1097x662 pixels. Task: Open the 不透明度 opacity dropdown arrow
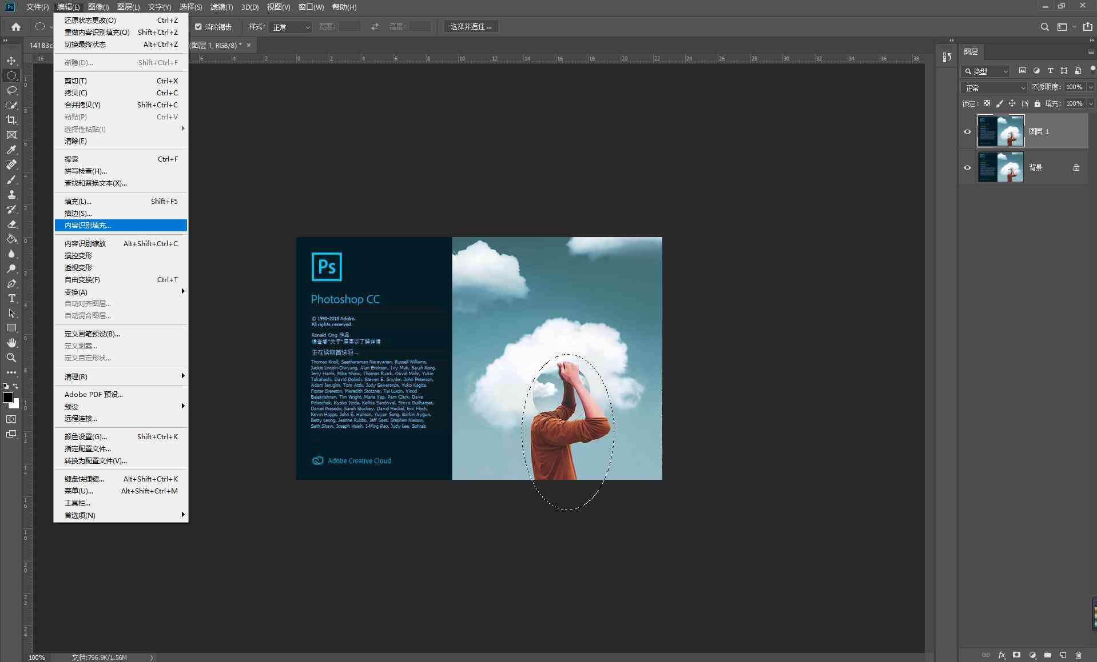[x=1091, y=87]
